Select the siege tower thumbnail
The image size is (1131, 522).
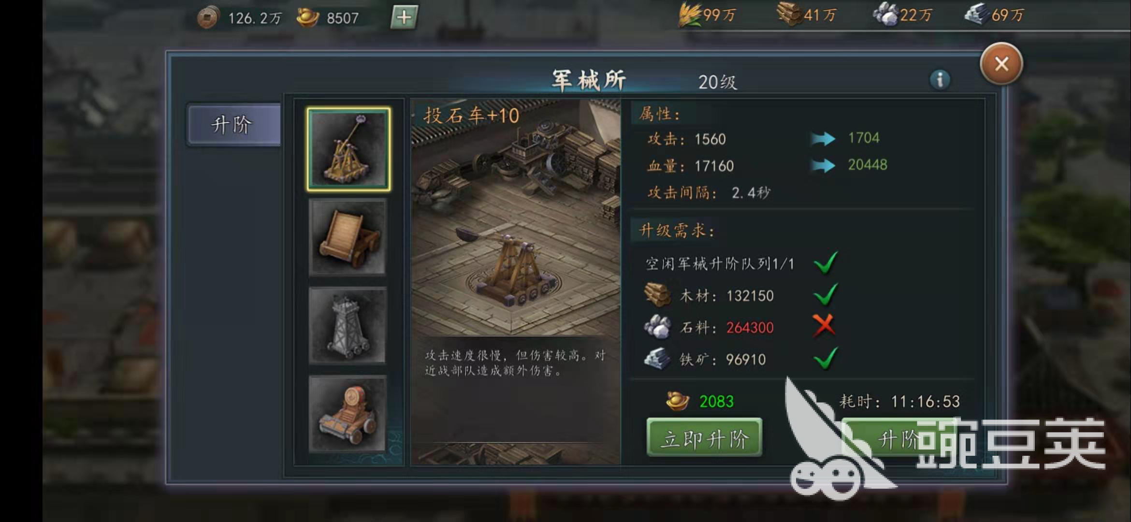point(347,325)
